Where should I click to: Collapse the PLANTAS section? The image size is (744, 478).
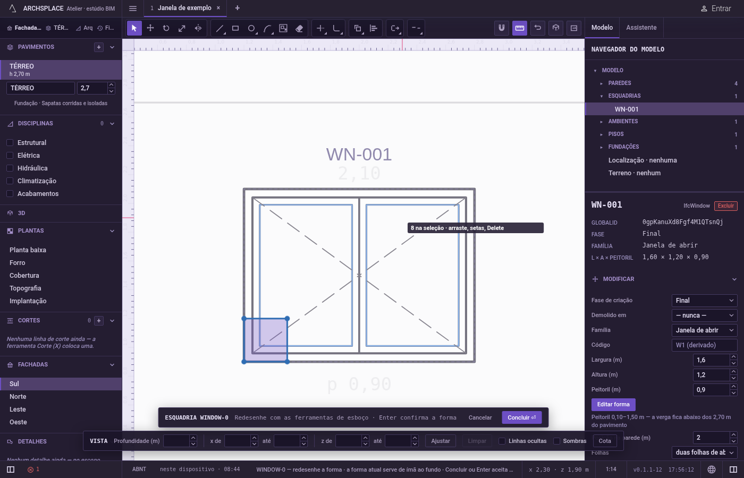pos(112,231)
